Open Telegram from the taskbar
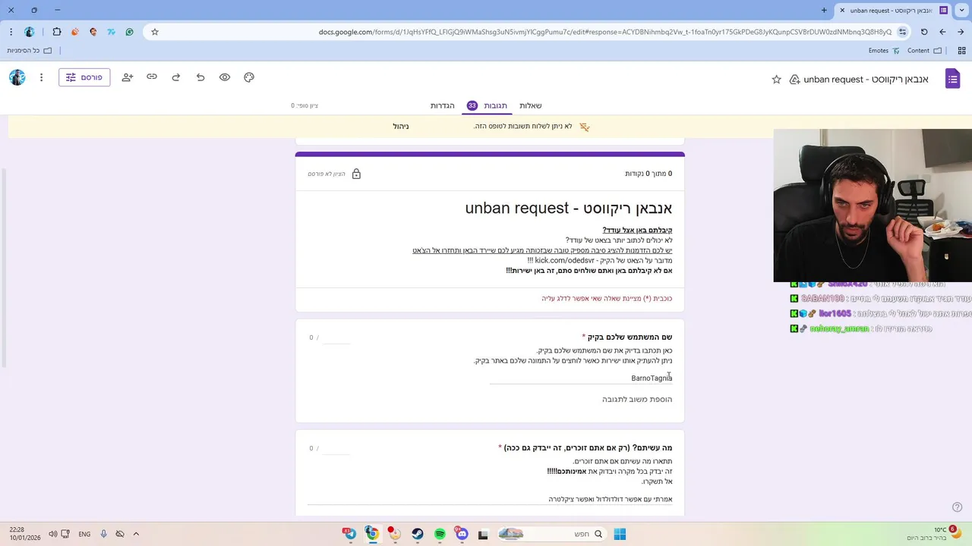The height and width of the screenshot is (546, 972). click(350, 534)
